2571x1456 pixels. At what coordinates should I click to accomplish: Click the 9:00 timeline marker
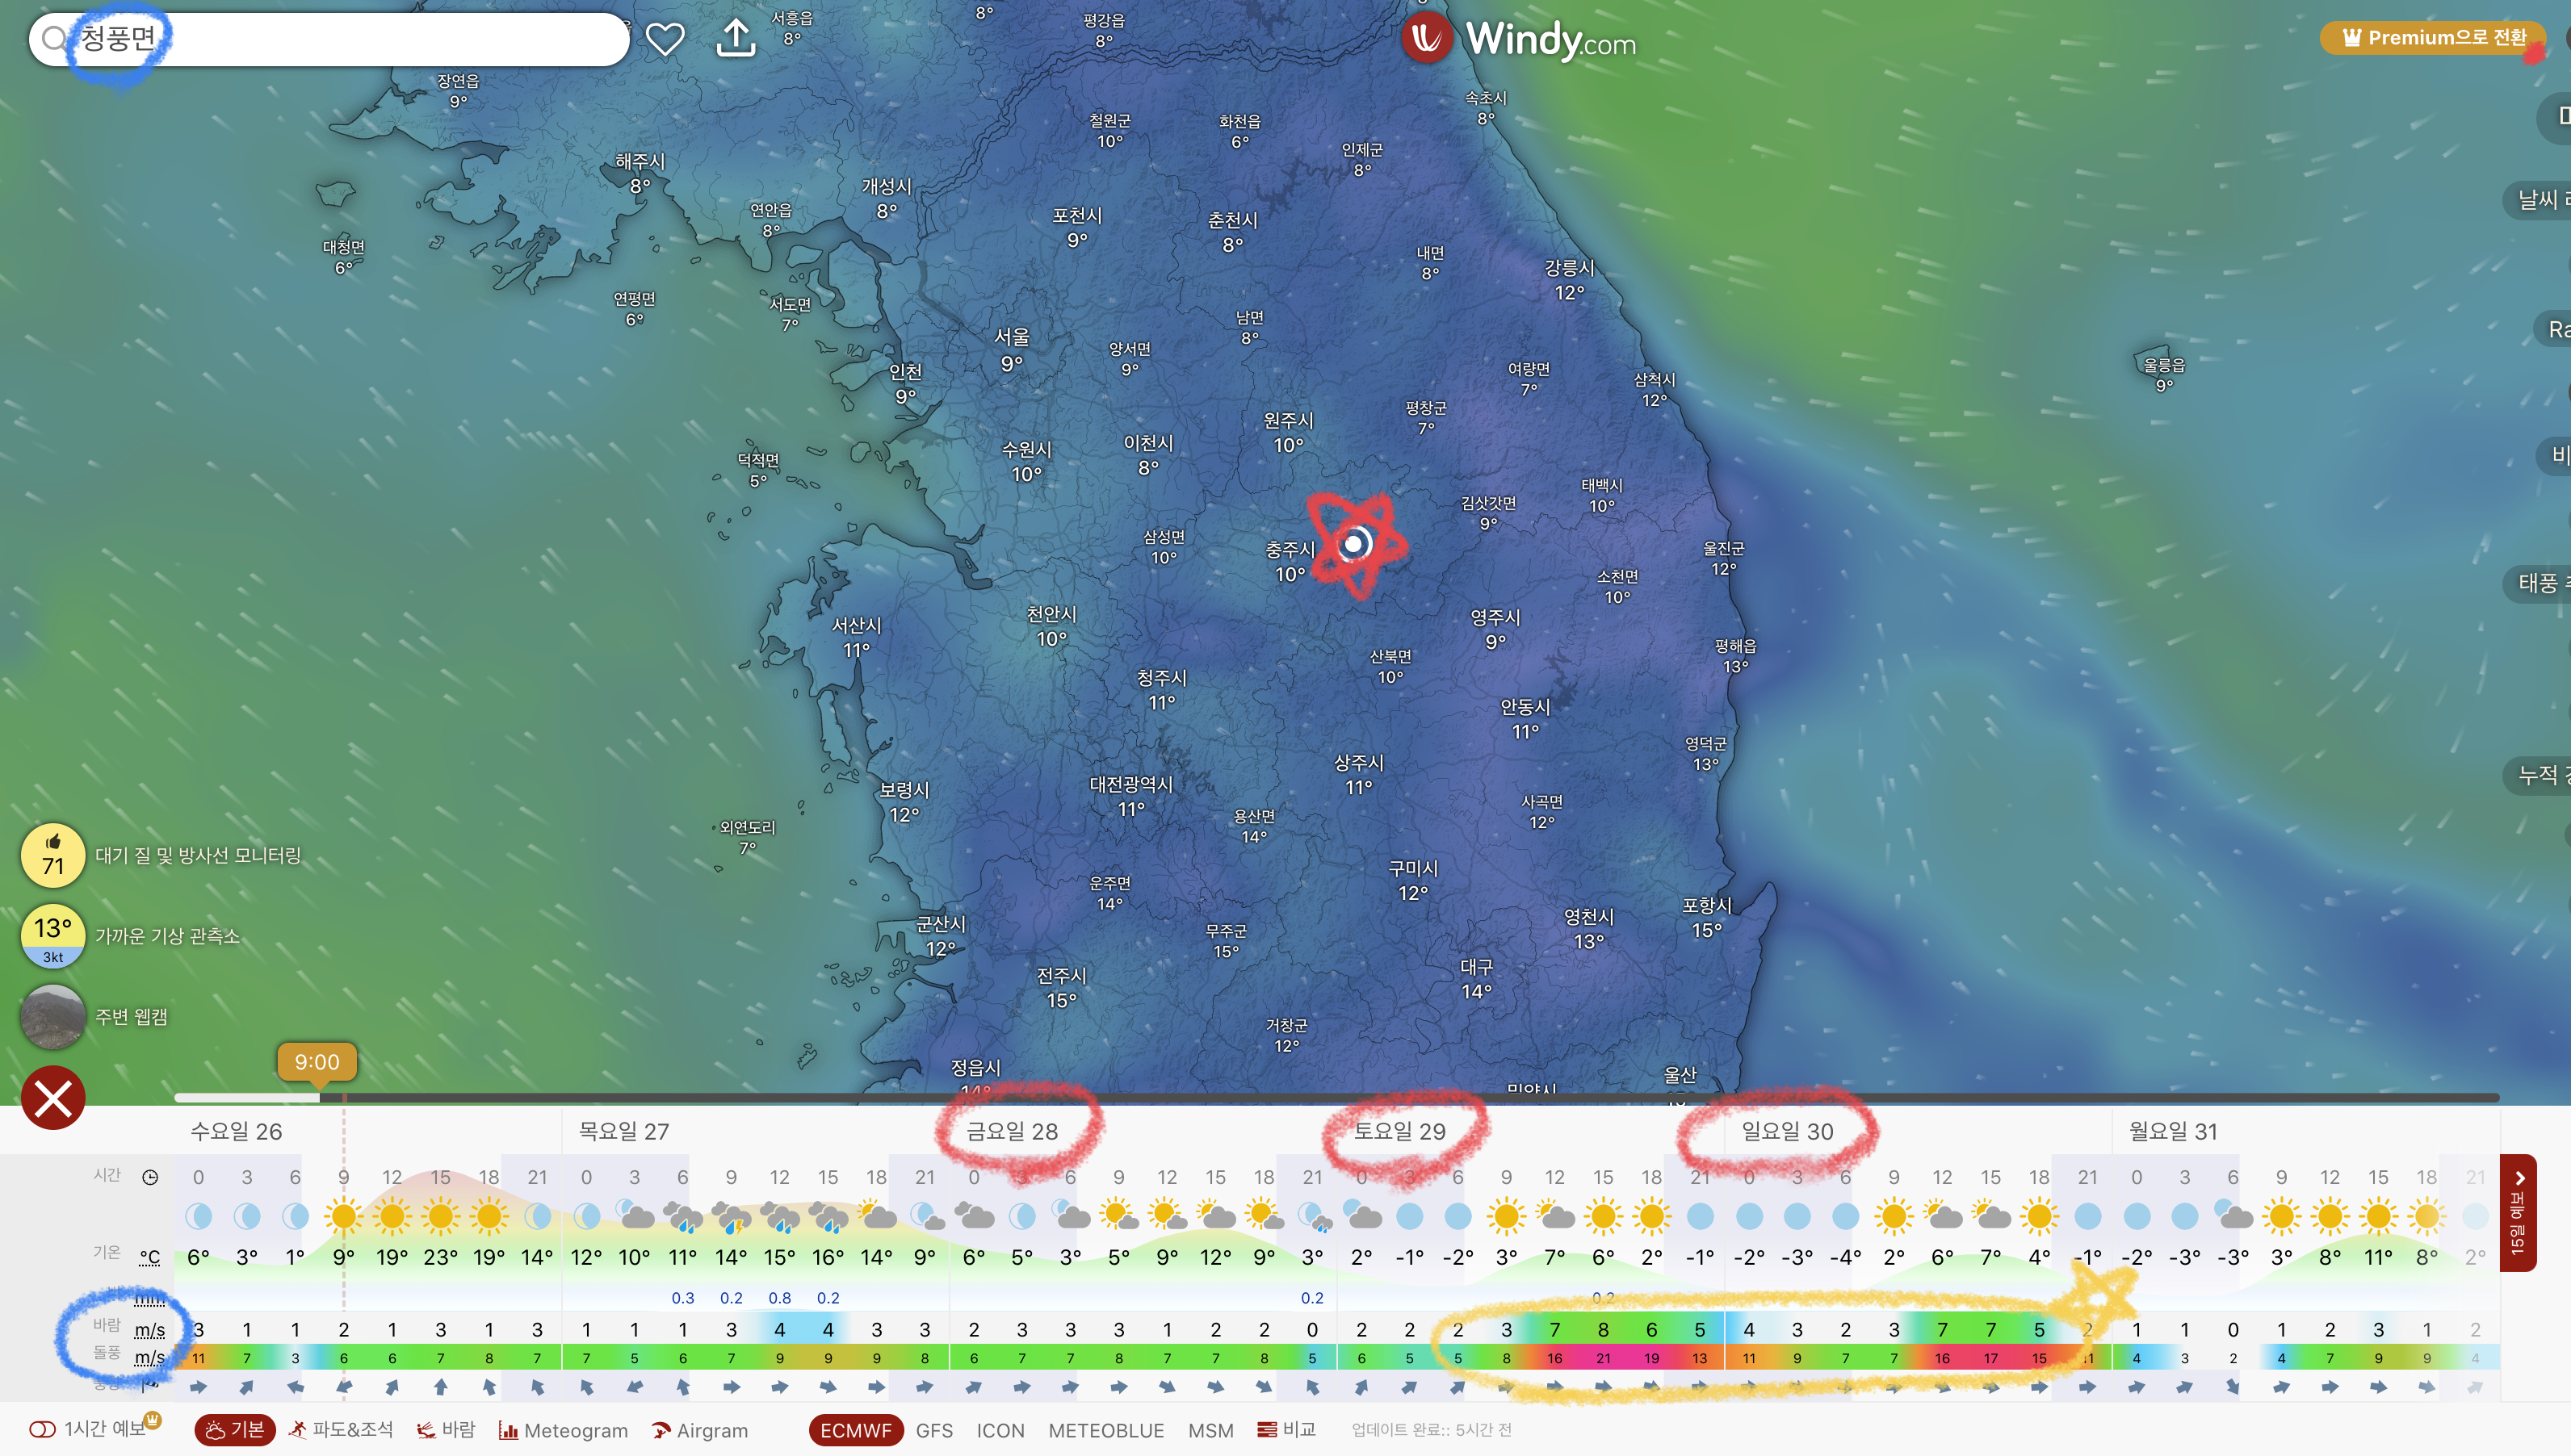pos(316,1062)
